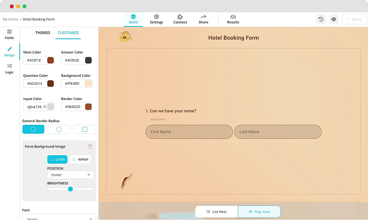The height and width of the screenshot is (220, 368).
Task: Click the Answer Color swatch
Action: 88,60
